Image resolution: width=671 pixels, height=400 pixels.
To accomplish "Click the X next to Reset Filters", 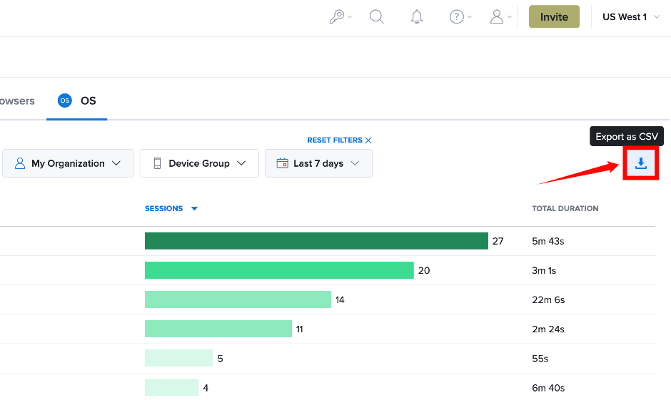I will pyautogui.click(x=368, y=140).
